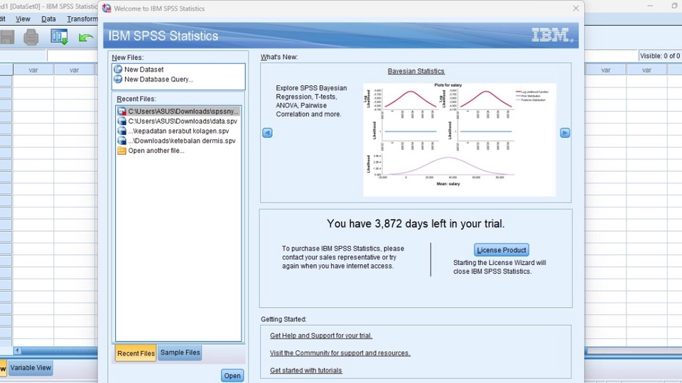Image resolution: width=682 pixels, height=383 pixels.
Task: Click the Print icon in the SPSS toolbar
Action: [x=31, y=37]
